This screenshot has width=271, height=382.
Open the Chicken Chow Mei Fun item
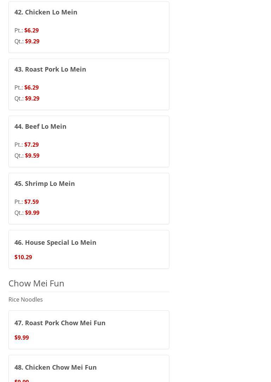(x=56, y=367)
